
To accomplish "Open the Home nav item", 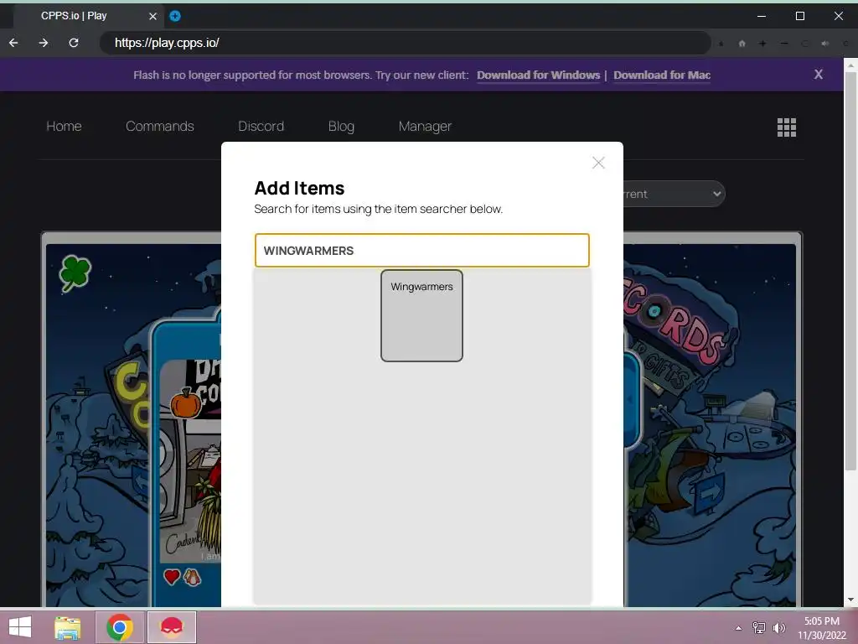I will (x=64, y=126).
